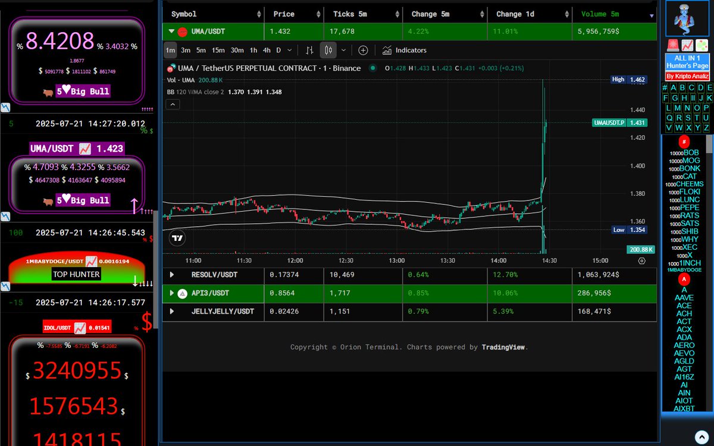Click the red A circle in coin list
Viewport: 714px width, 446px height.
point(684,279)
